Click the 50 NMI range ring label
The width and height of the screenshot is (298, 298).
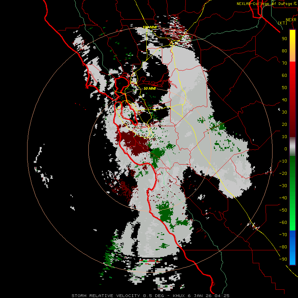point(150,88)
